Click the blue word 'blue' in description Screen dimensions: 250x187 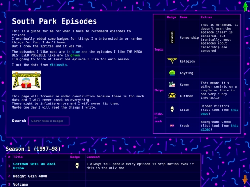tap(76, 52)
